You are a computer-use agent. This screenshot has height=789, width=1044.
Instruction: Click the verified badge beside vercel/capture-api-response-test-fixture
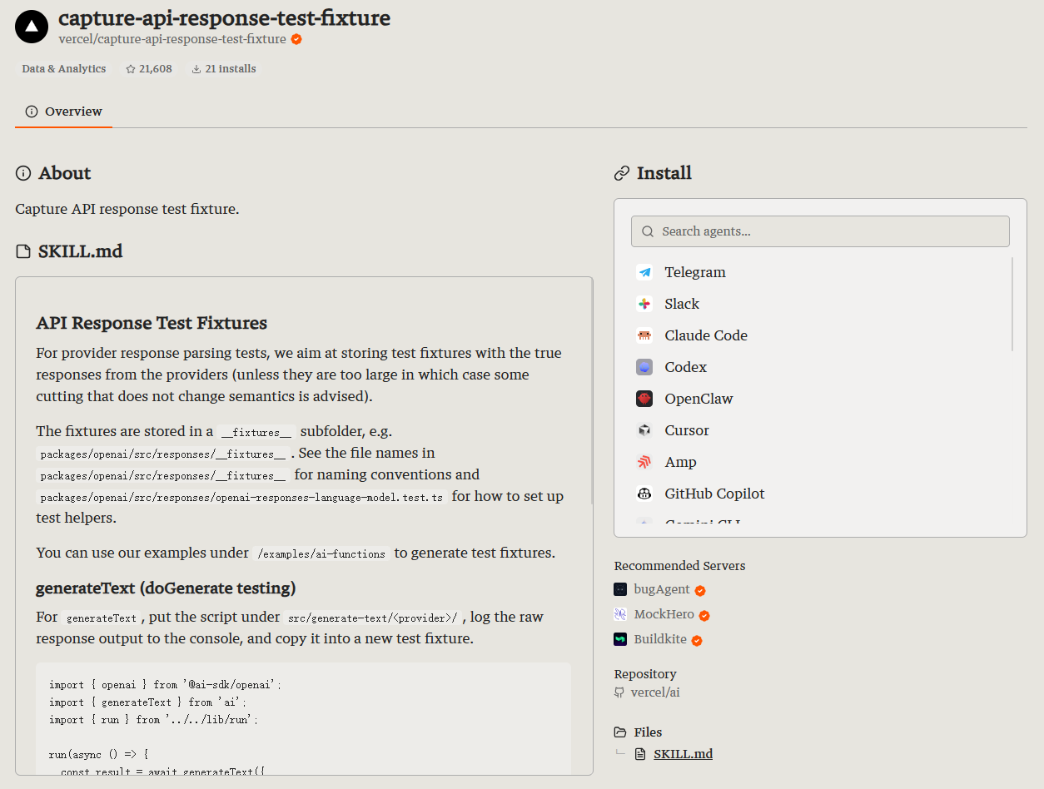(296, 39)
